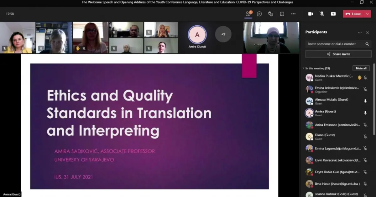Collapse the 'In this meeting (19)' list
The image size is (376, 197).
[303, 68]
